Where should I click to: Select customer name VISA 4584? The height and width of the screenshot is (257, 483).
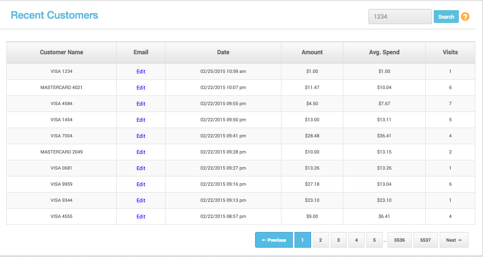pyautogui.click(x=62, y=104)
